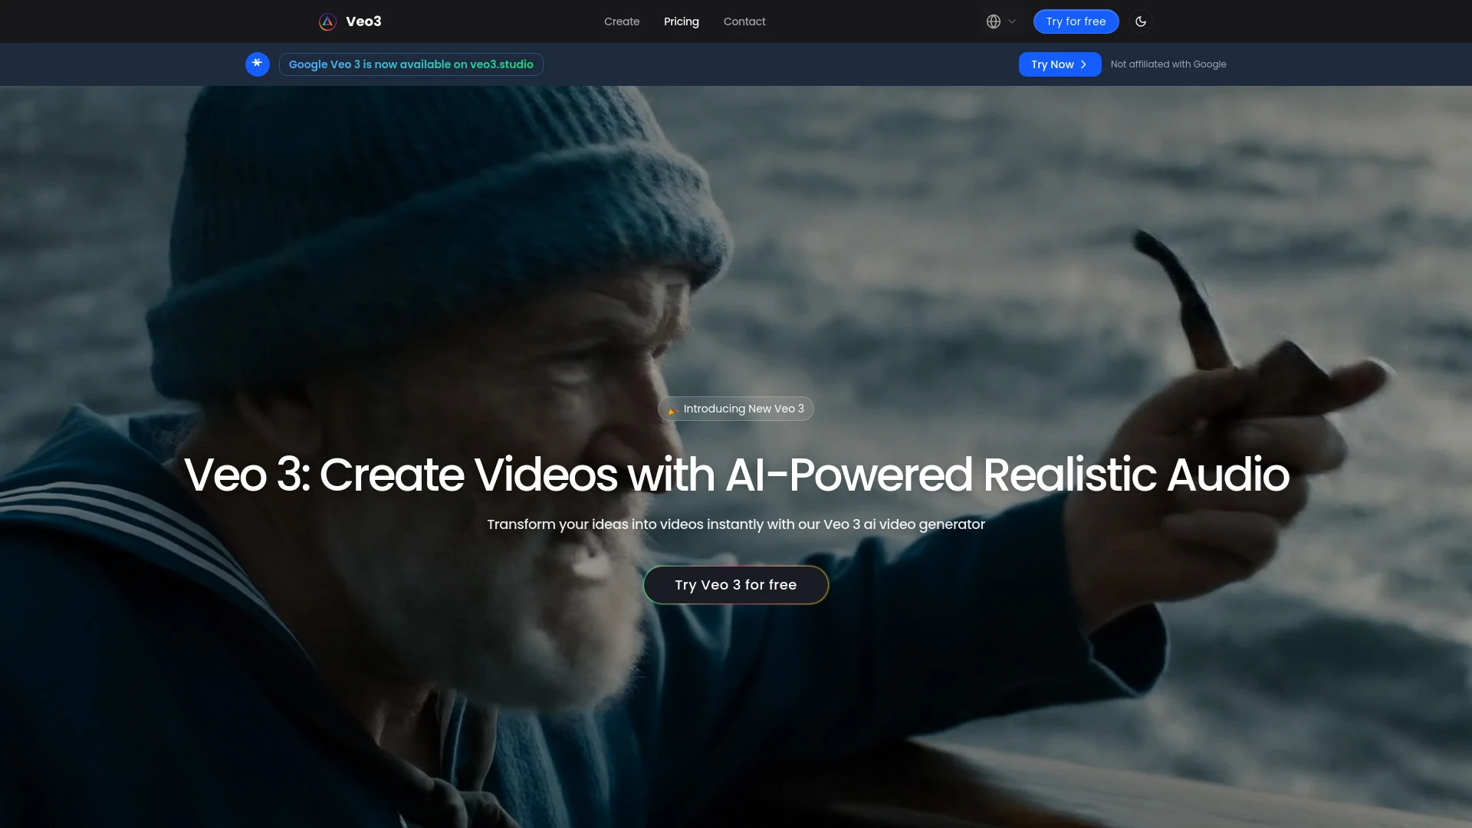Viewport: 1472px width, 828px height.
Task: Open the veo3.studio announcement link
Action: (411, 64)
